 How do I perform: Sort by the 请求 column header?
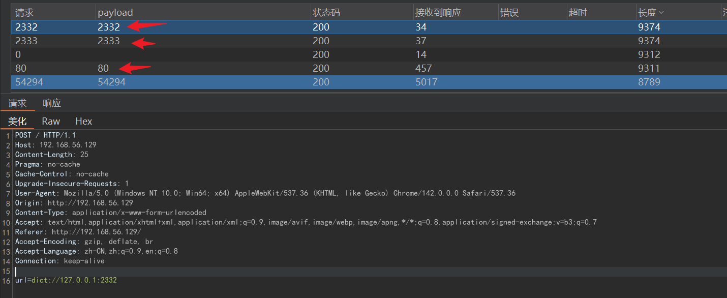pyautogui.click(x=24, y=13)
